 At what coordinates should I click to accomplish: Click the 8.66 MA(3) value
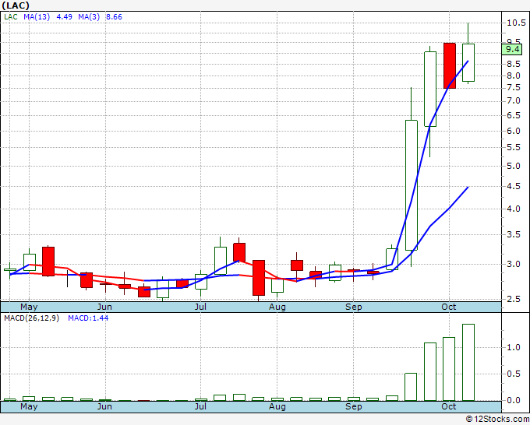coord(114,17)
